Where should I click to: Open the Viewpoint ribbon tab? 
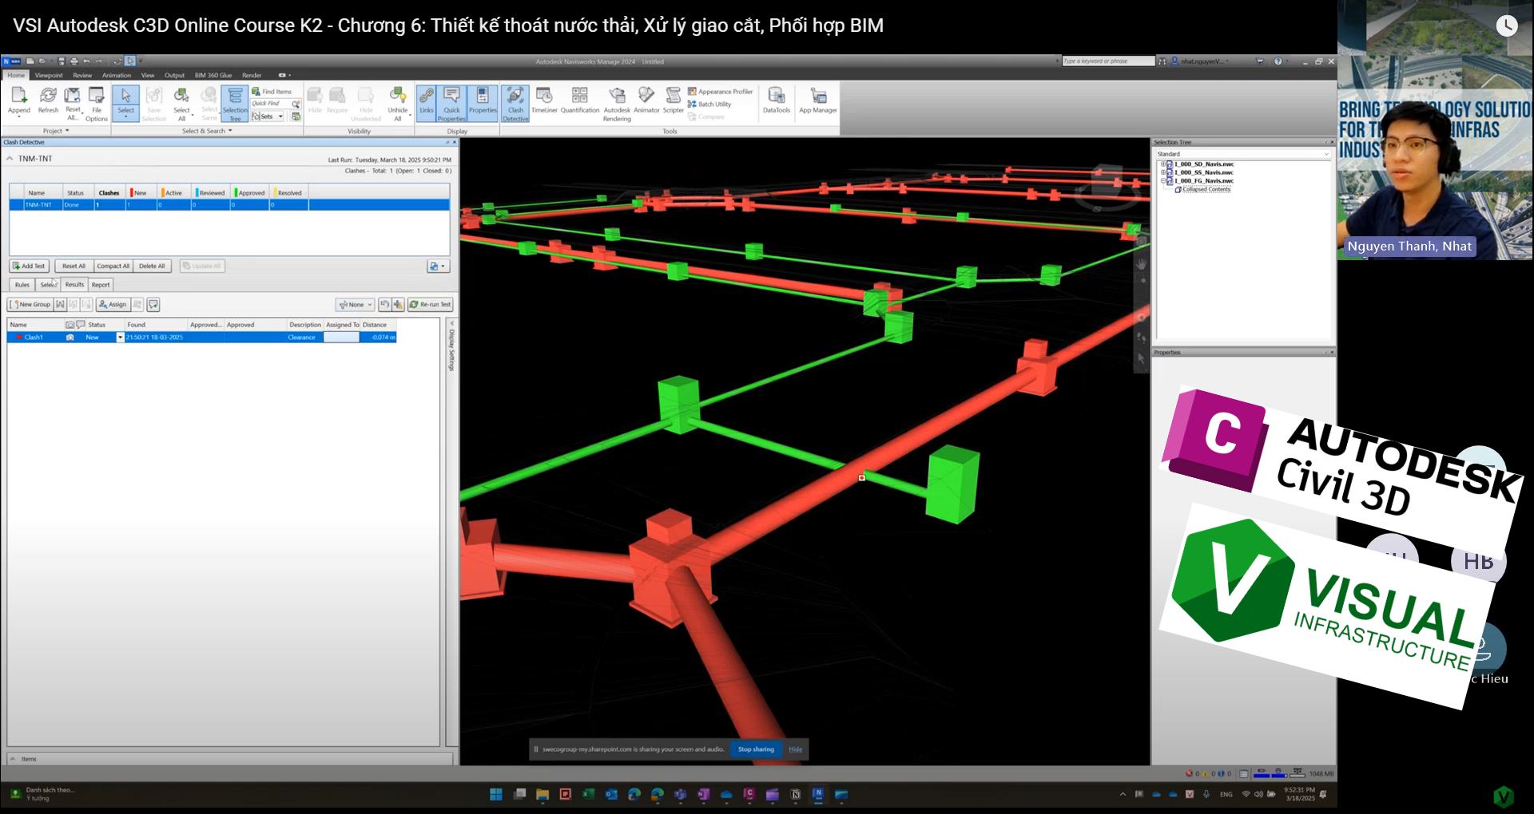point(49,75)
